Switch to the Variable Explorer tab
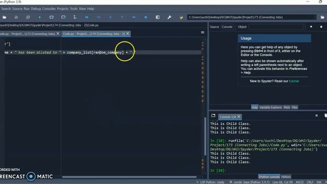The width and height of the screenshot is (327, 184). pyautogui.click(x=270, y=107)
